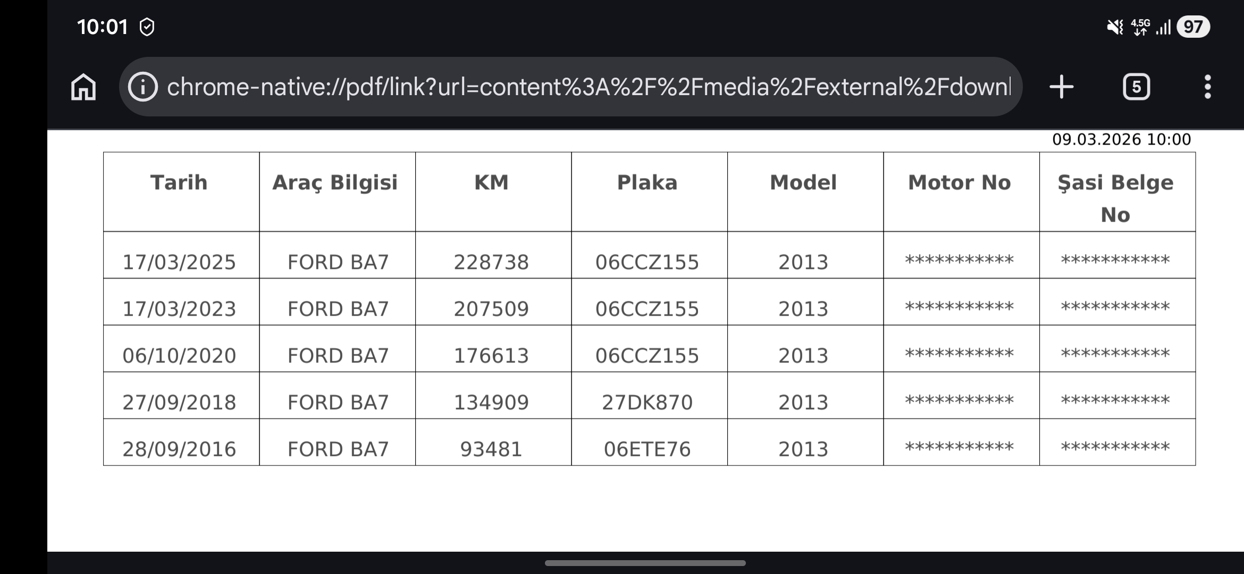Viewport: 1244px width, 574px height.
Task: Tap the shield icon in status bar
Action: point(147,27)
